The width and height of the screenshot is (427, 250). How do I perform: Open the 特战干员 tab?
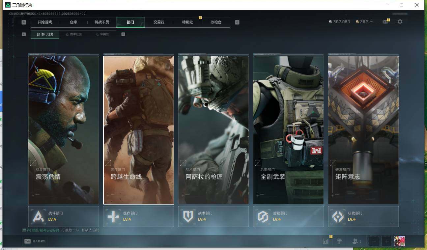point(102,22)
